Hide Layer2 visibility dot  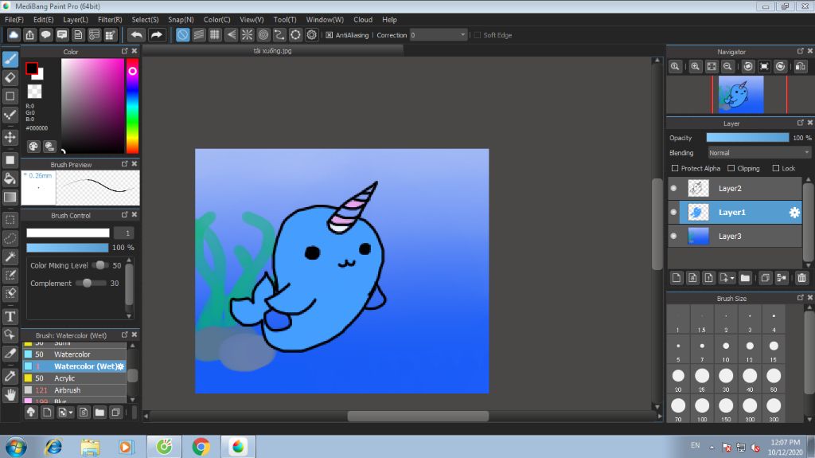click(x=673, y=188)
